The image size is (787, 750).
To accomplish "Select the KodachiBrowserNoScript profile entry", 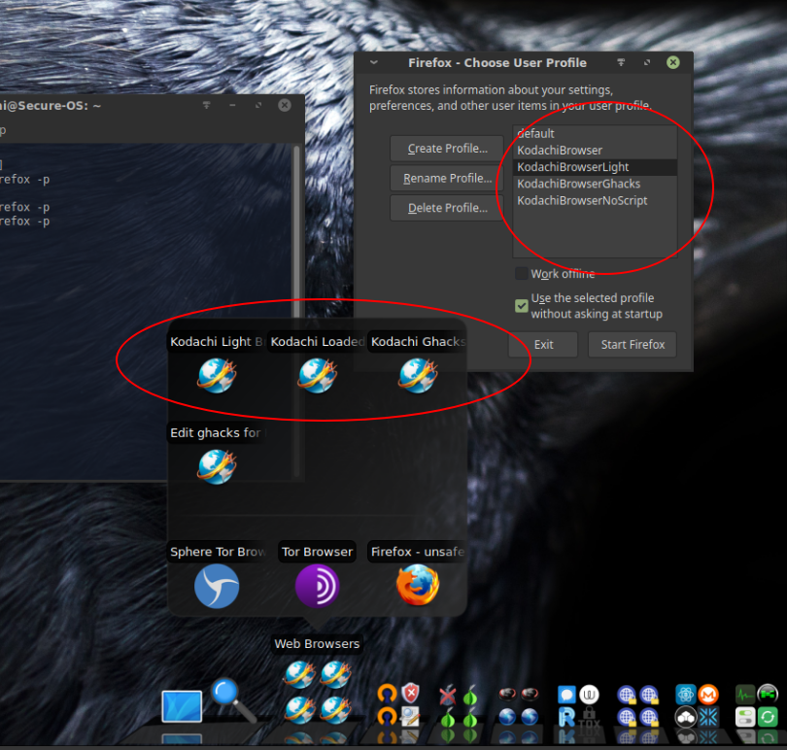I will (x=582, y=200).
